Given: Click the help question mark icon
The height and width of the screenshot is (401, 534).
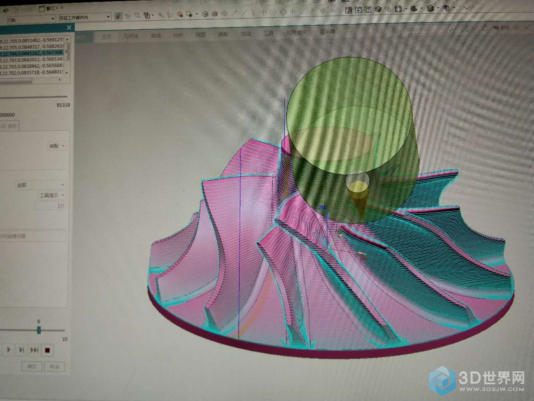Looking at the screenshot, I should pyautogui.click(x=485, y=28).
